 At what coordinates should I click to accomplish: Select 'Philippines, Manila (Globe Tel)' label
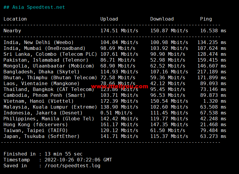[x=49, y=119]
